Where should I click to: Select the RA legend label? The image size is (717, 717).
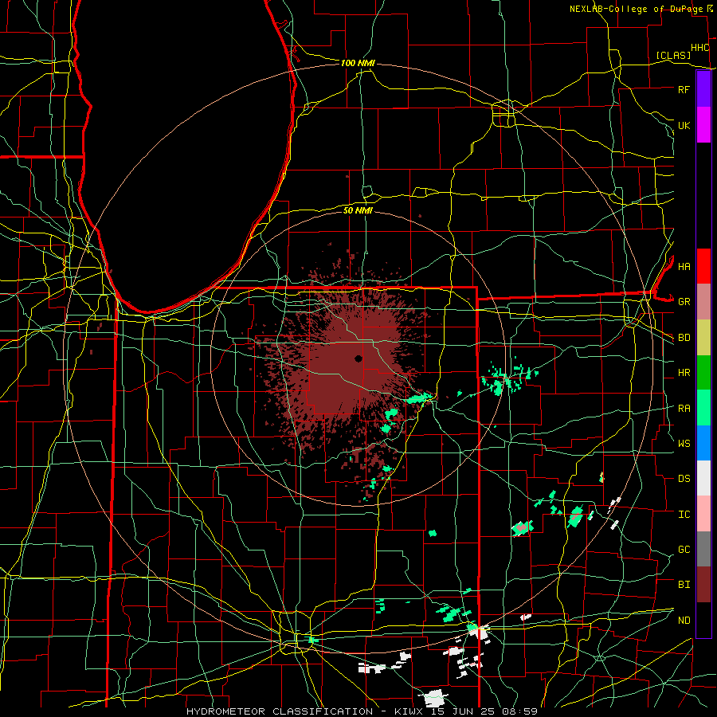[x=684, y=408]
